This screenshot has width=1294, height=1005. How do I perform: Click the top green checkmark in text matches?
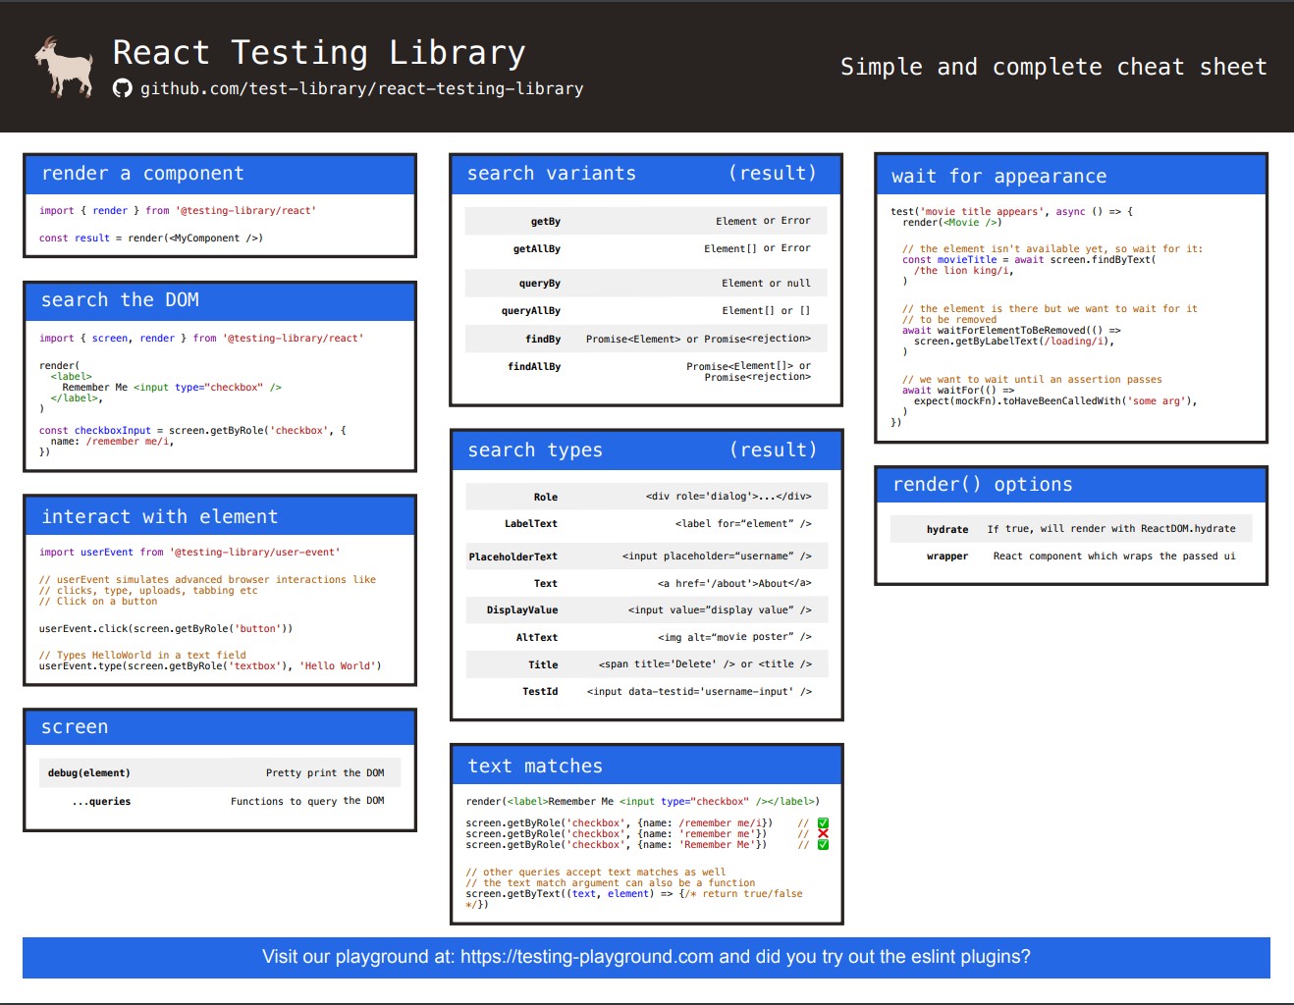click(823, 823)
